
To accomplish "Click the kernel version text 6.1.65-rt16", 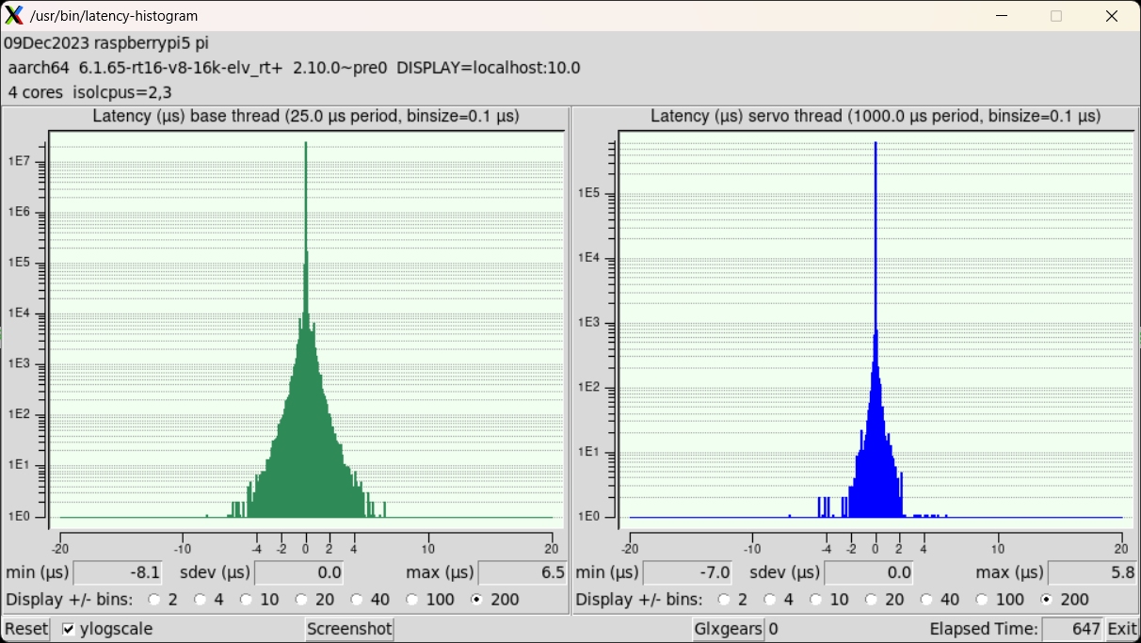I will (x=181, y=68).
